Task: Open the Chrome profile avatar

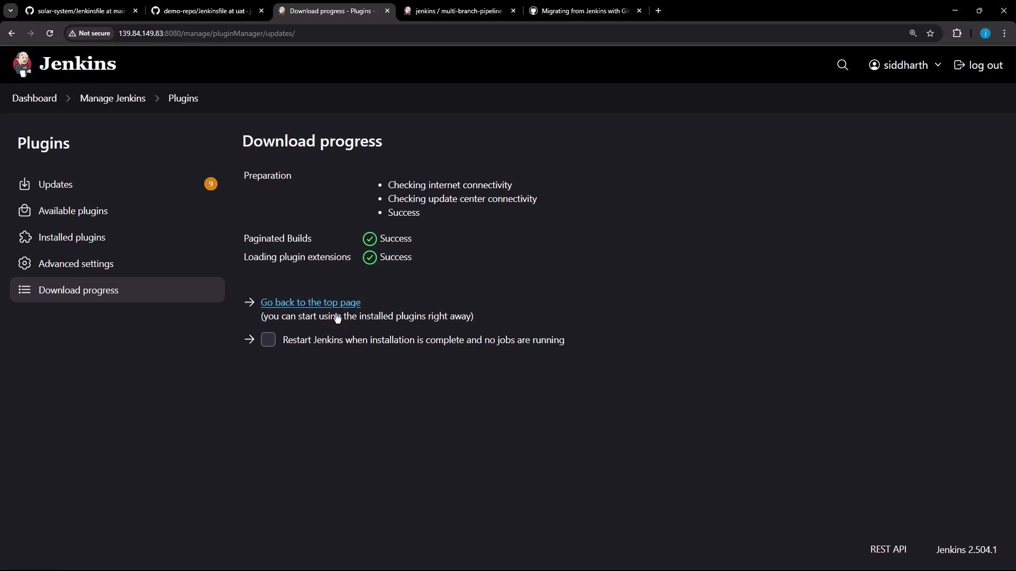Action: [x=985, y=33]
